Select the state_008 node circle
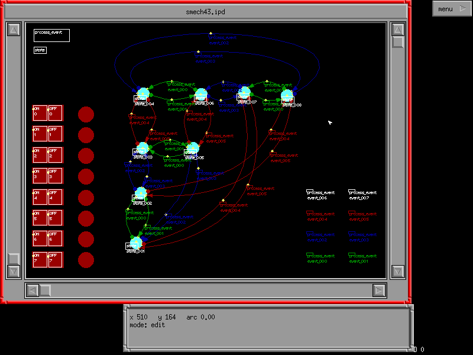 point(287,95)
